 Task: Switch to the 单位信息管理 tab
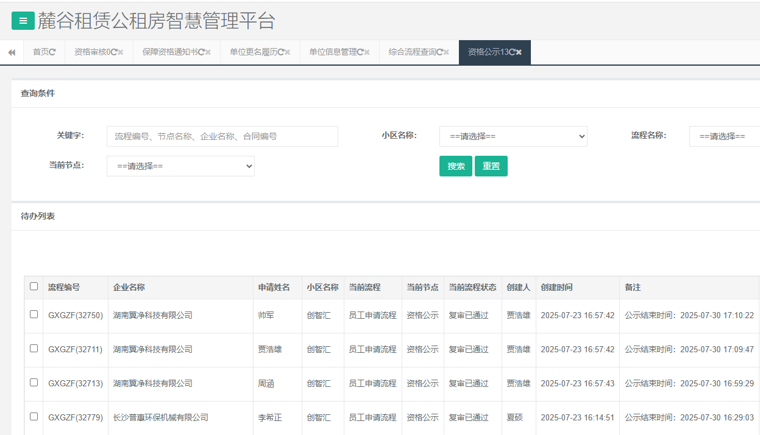pos(332,52)
